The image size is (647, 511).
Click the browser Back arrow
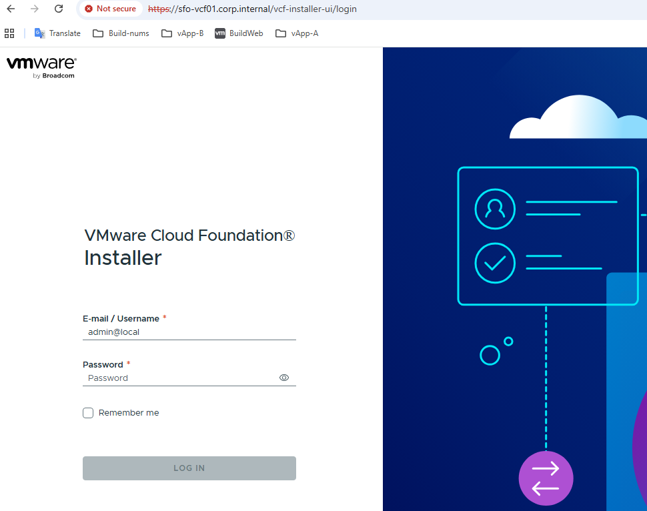[11, 9]
